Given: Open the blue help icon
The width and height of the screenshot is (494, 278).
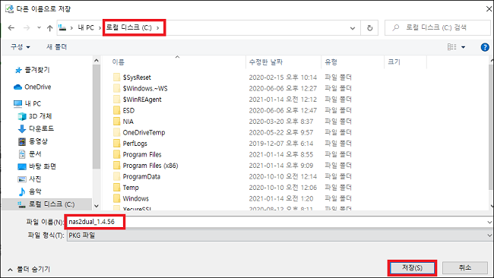Looking at the screenshot, I should coord(485,47).
